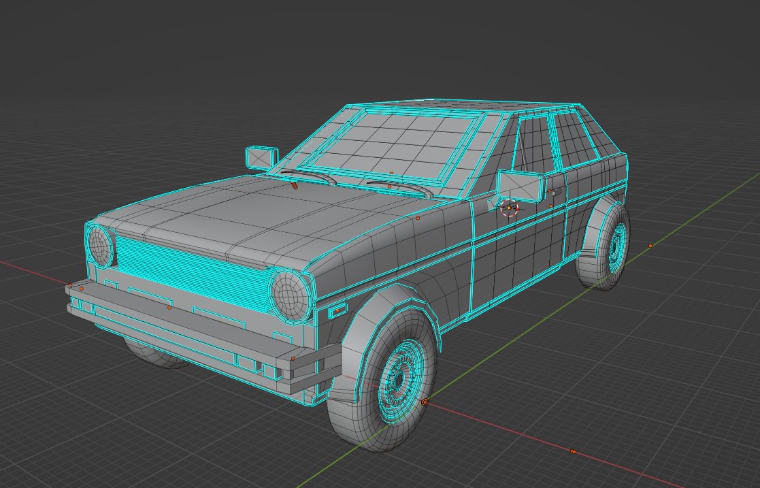Select the round headlight at the far front corner

coord(100,246)
